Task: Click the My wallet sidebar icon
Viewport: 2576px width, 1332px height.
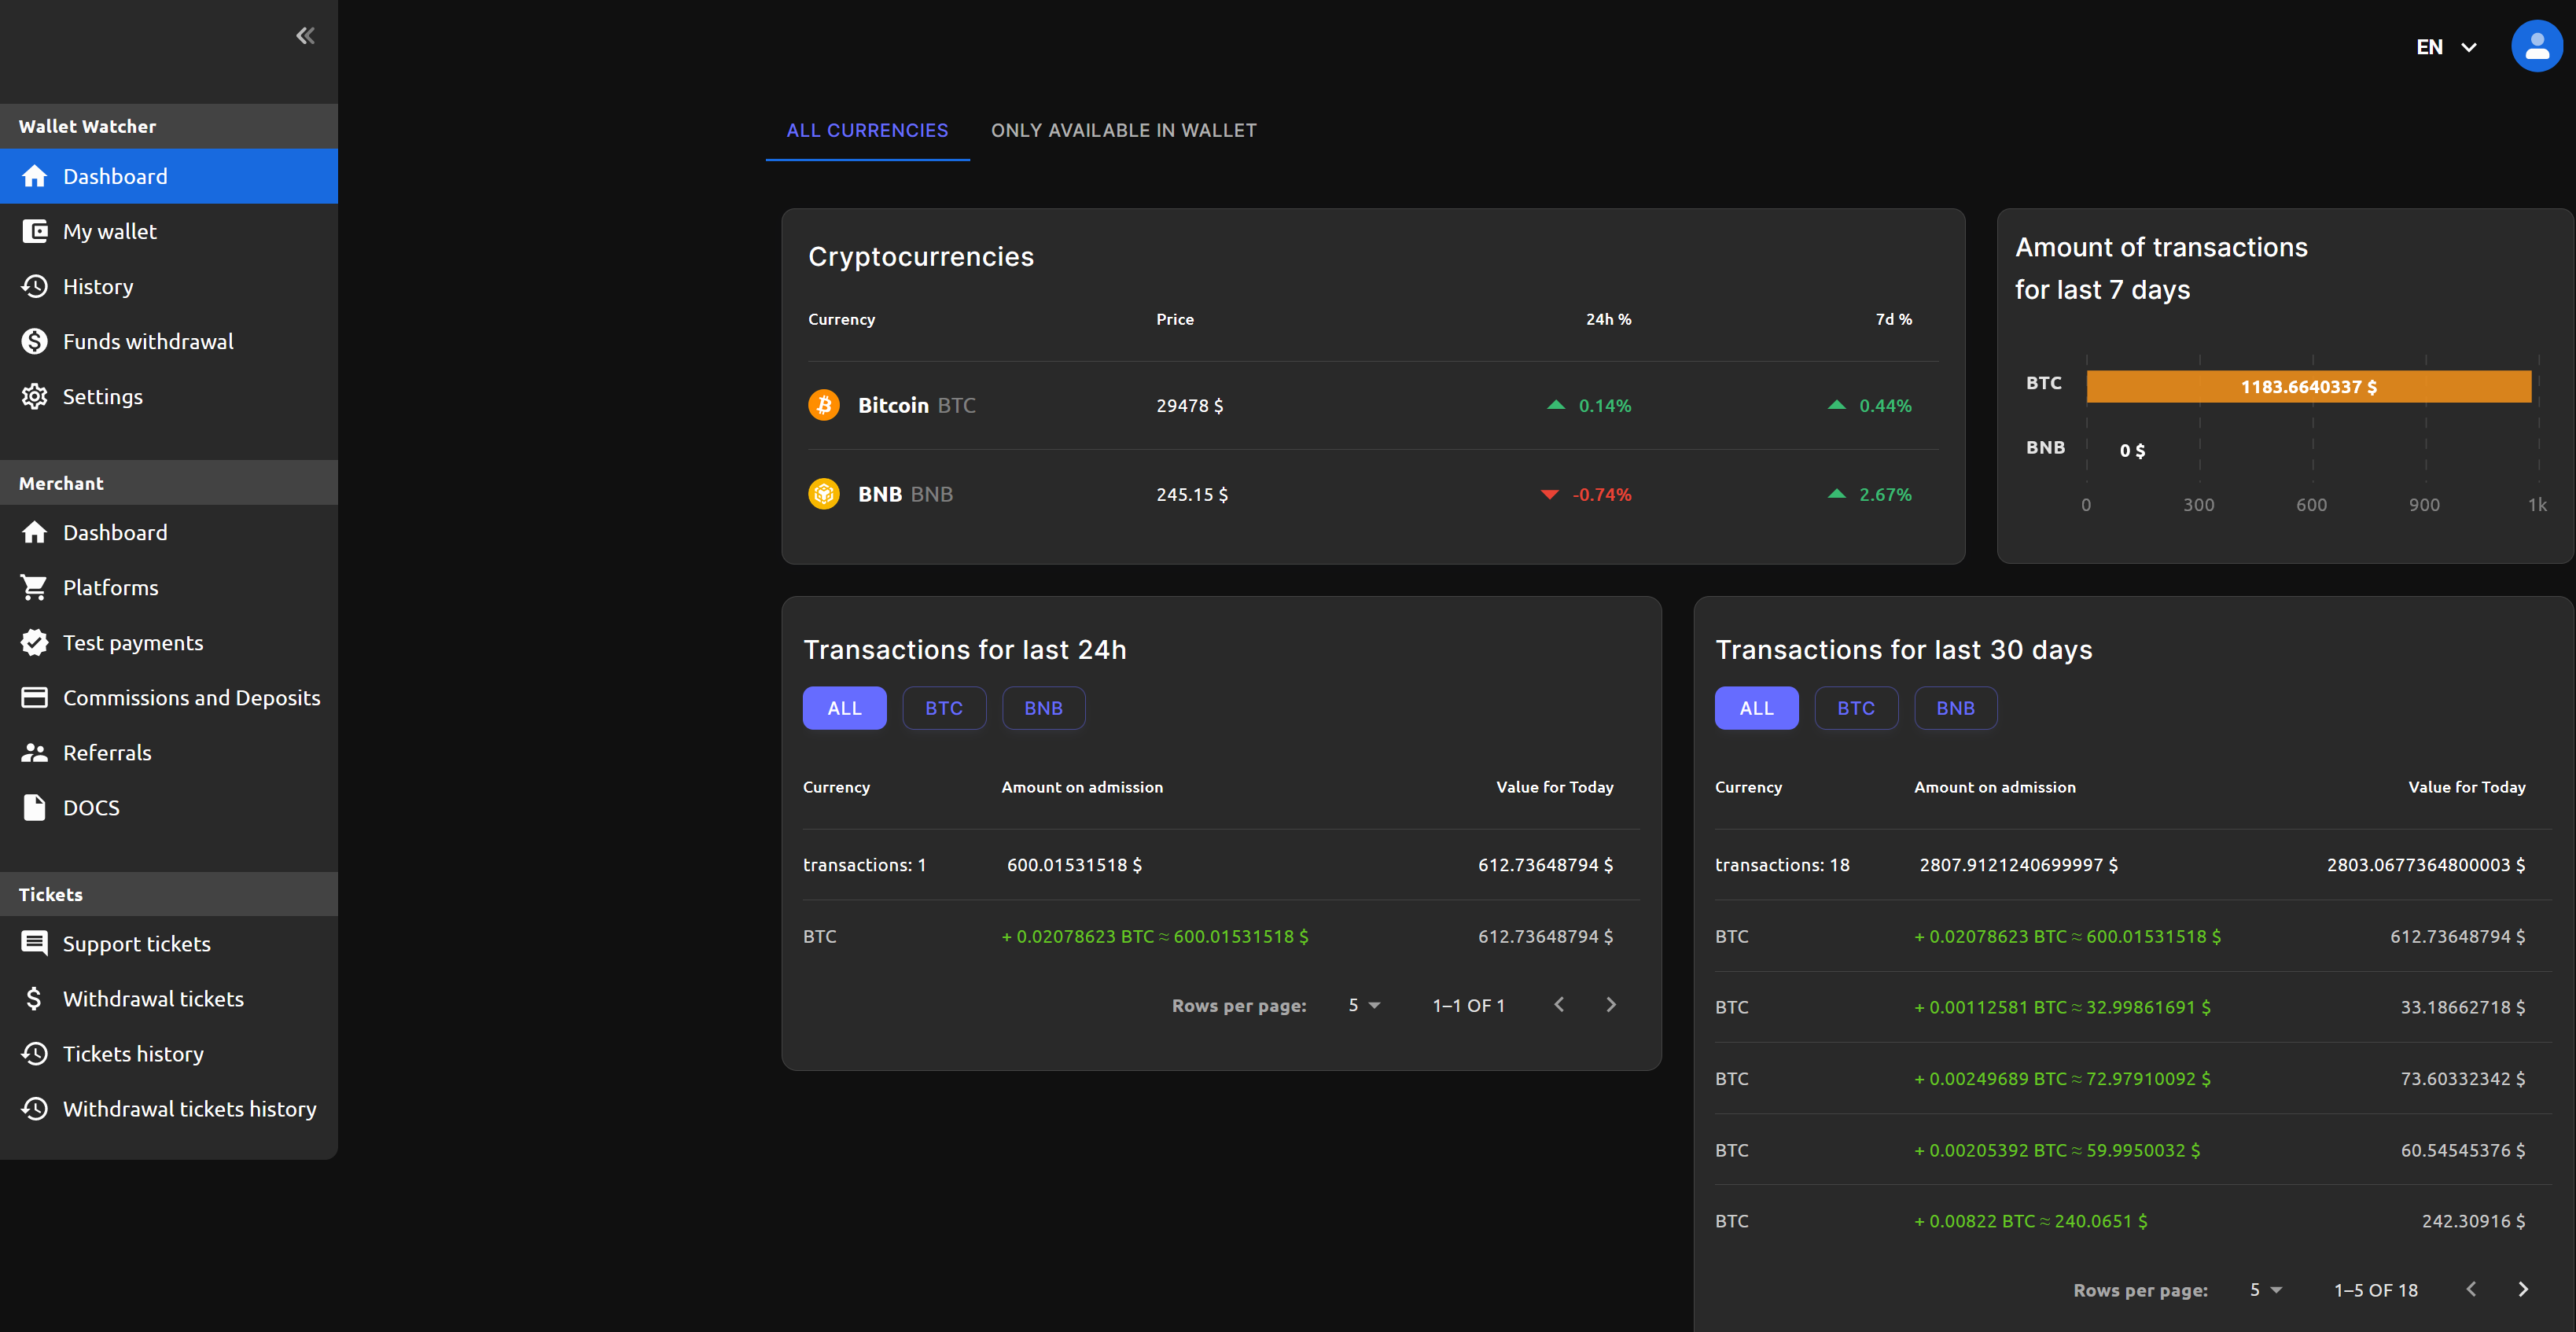Action: pos(35,231)
